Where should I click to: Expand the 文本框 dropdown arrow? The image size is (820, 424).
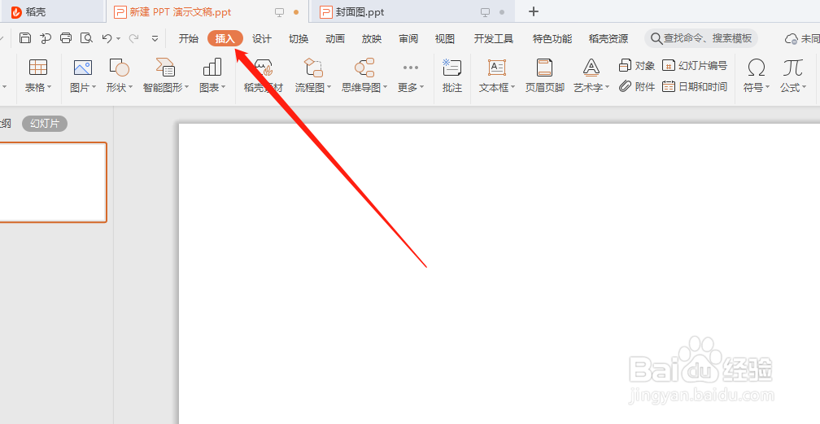(513, 87)
